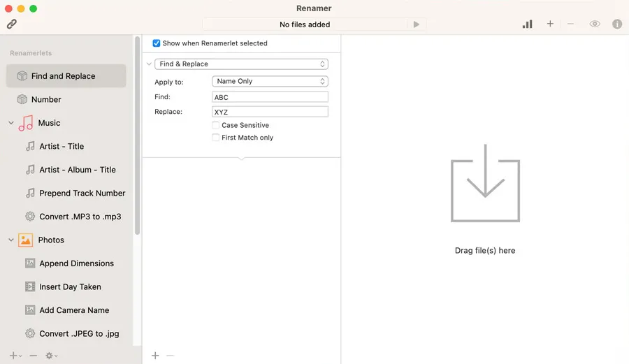629x364 pixels.
Task: Open the bar chart statistics icon
Action: pyautogui.click(x=527, y=24)
